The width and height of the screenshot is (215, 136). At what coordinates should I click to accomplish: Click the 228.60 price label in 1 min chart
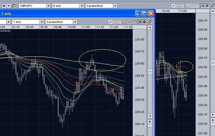(x=140, y=64)
